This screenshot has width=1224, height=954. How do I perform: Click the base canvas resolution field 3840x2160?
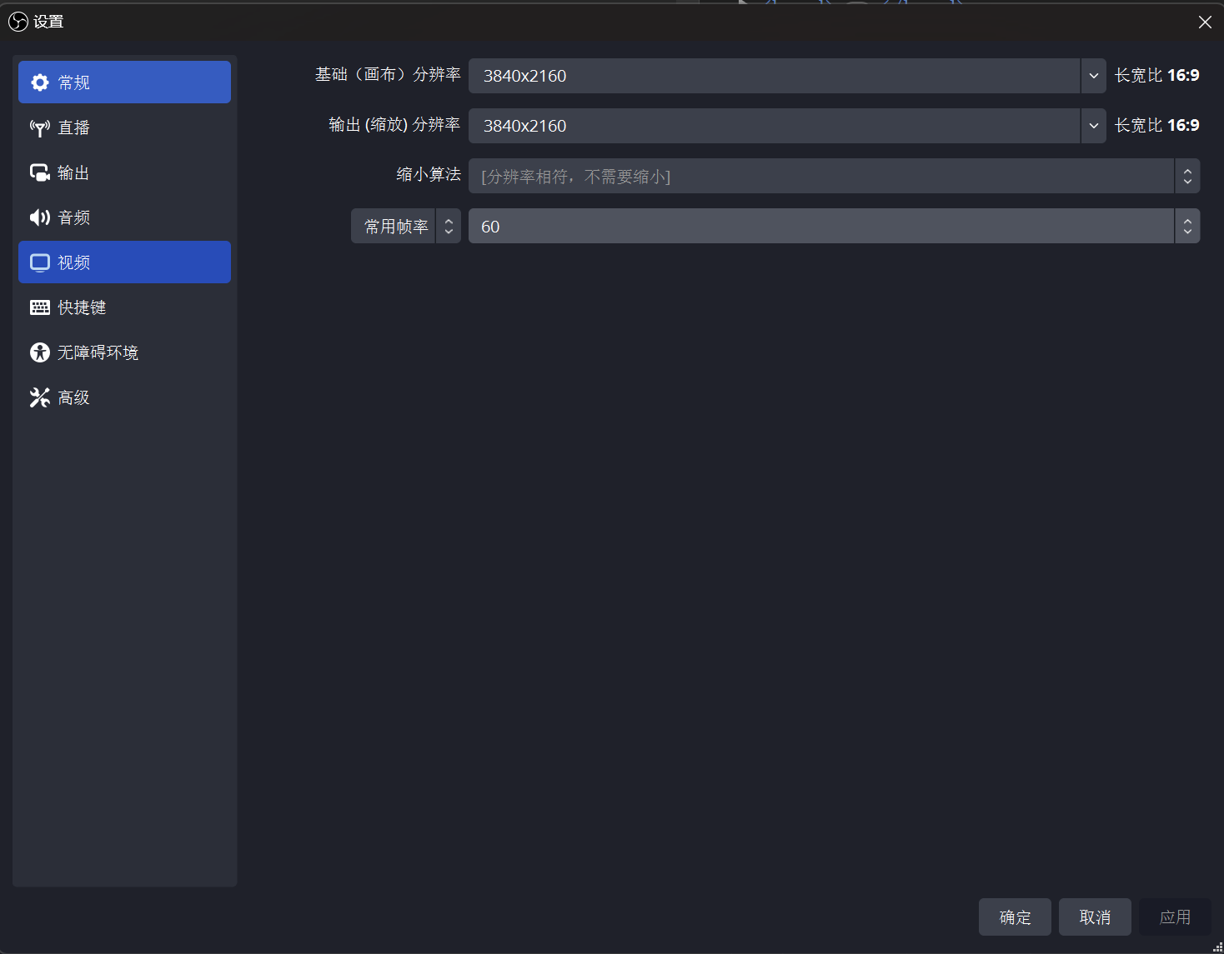pyautogui.click(x=774, y=76)
